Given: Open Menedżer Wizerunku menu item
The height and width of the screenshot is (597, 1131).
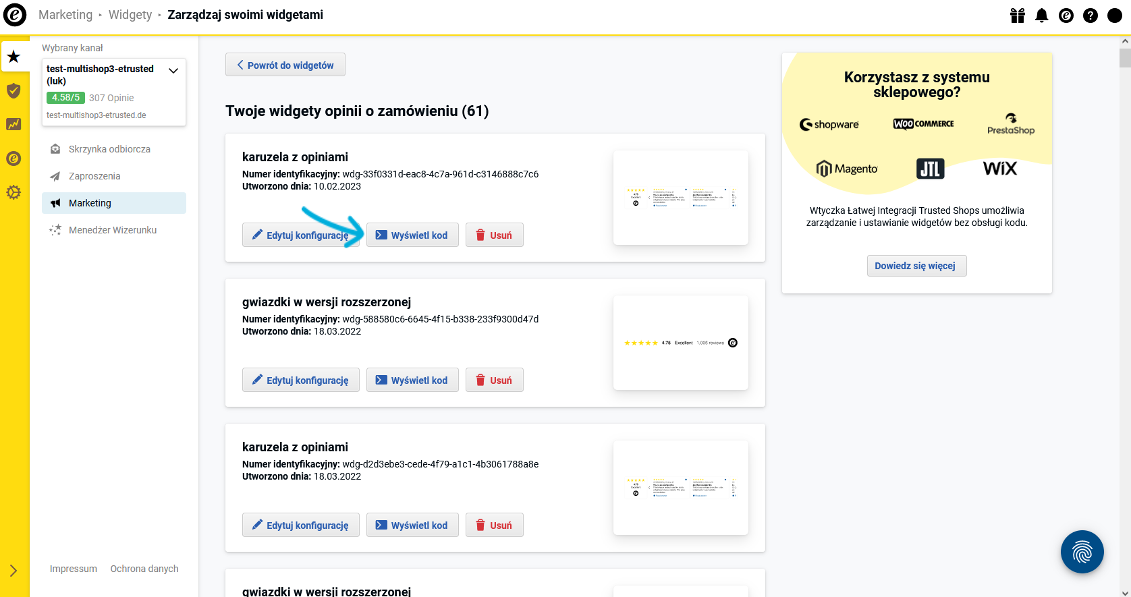Looking at the screenshot, I should coord(114,230).
